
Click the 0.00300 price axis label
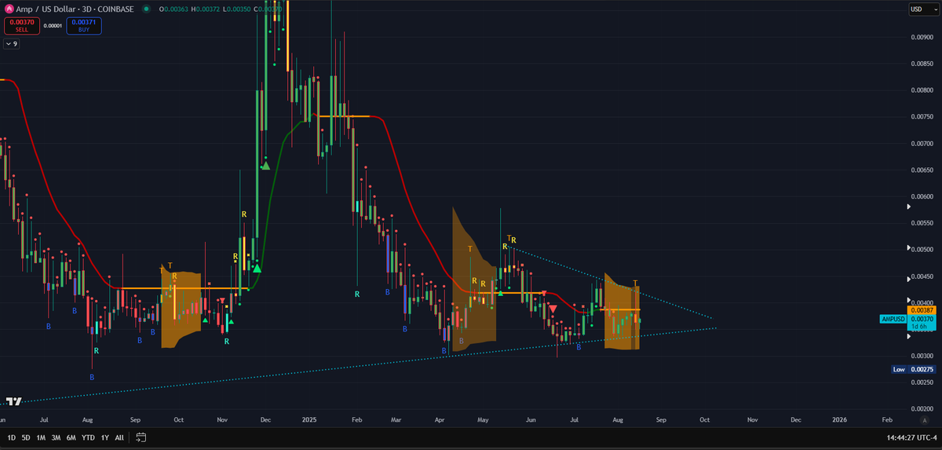(x=922, y=356)
